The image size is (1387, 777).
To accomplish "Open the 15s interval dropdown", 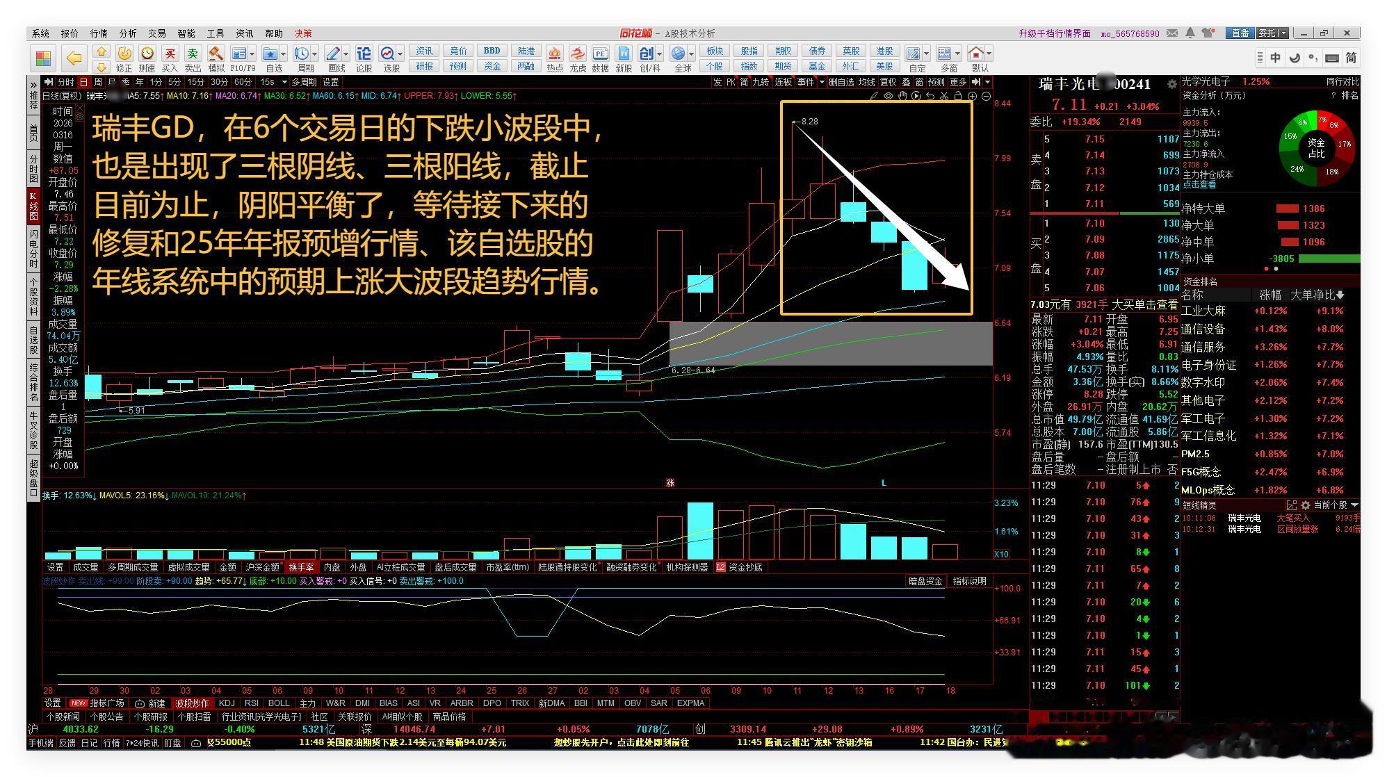I will click(284, 82).
